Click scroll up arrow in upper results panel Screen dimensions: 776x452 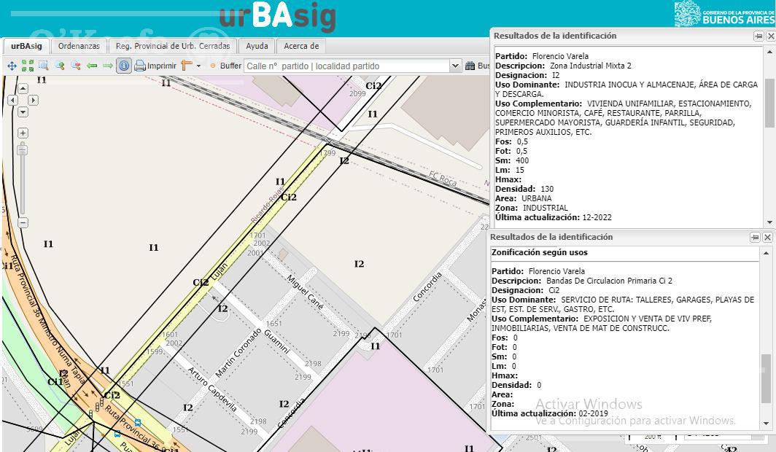(769, 52)
